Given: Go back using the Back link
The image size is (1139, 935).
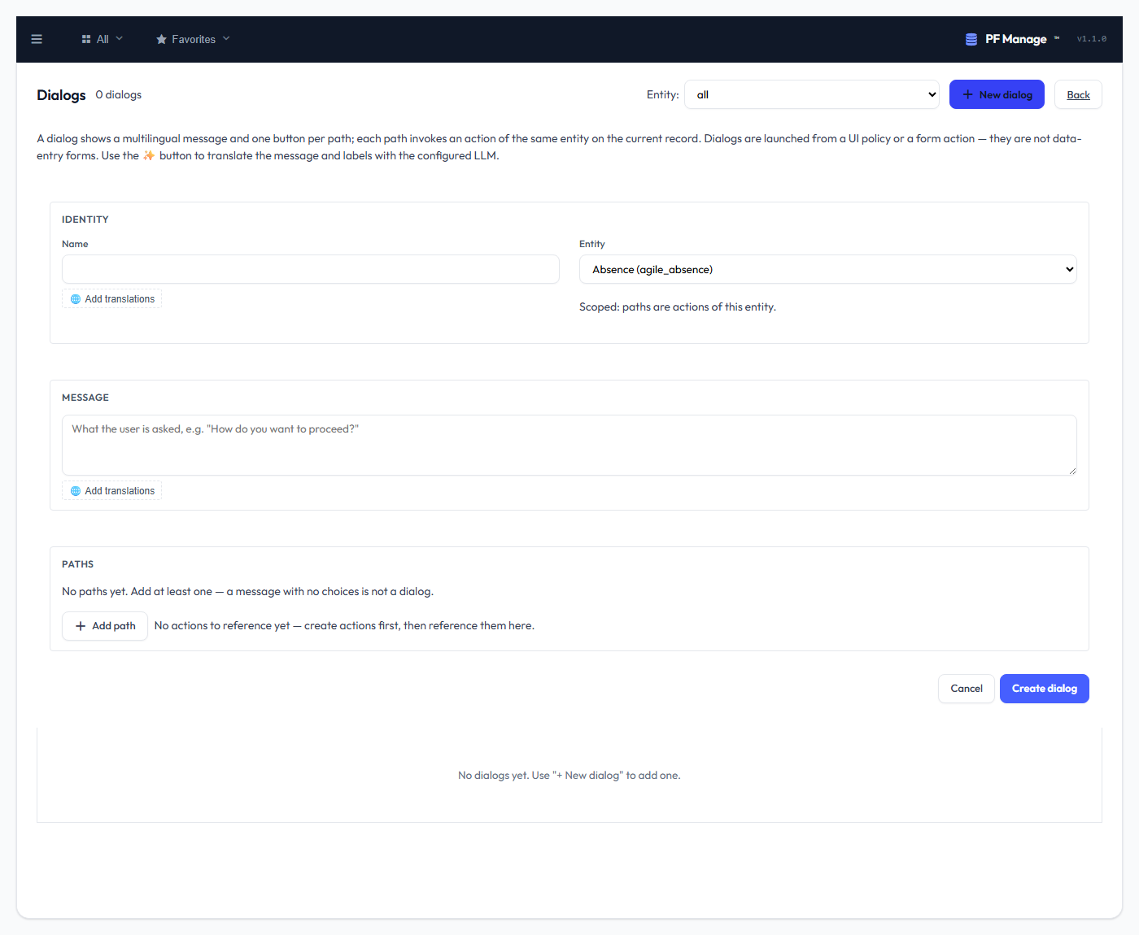Looking at the screenshot, I should tap(1078, 94).
